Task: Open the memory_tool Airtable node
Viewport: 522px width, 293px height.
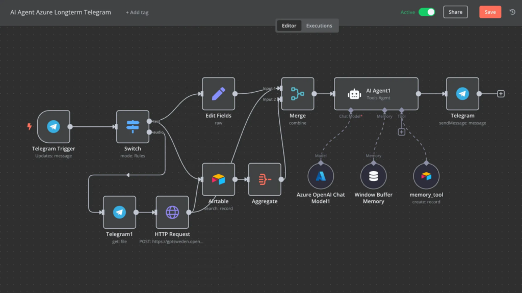Action: [426, 176]
